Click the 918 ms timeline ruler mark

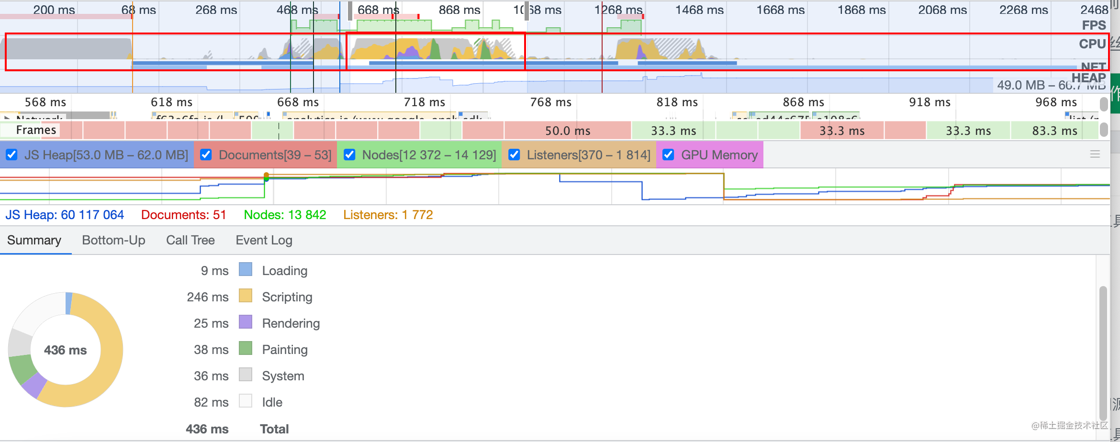tap(930, 102)
